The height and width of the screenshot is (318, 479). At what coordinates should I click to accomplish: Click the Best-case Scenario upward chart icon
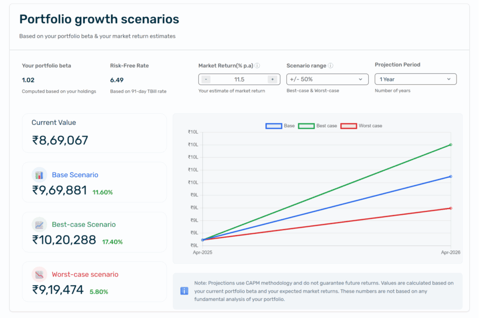(39, 224)
